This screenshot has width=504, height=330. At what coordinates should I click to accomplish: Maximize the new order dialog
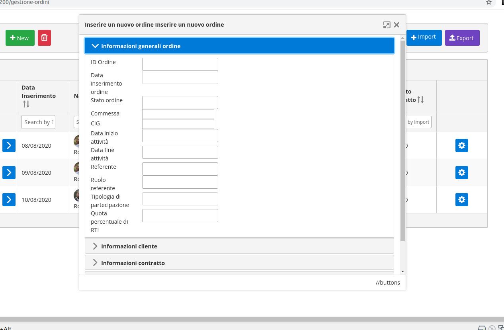pyautogui.click(x=387, y=25)
